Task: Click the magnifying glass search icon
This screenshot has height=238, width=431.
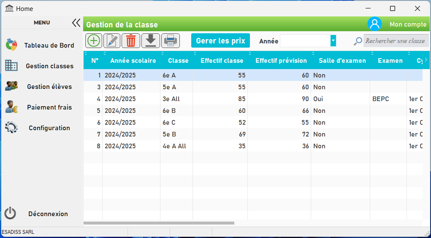Action: [x=358, y=41]
